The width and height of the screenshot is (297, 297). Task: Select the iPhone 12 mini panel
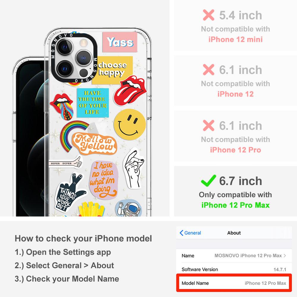point(236,25)
